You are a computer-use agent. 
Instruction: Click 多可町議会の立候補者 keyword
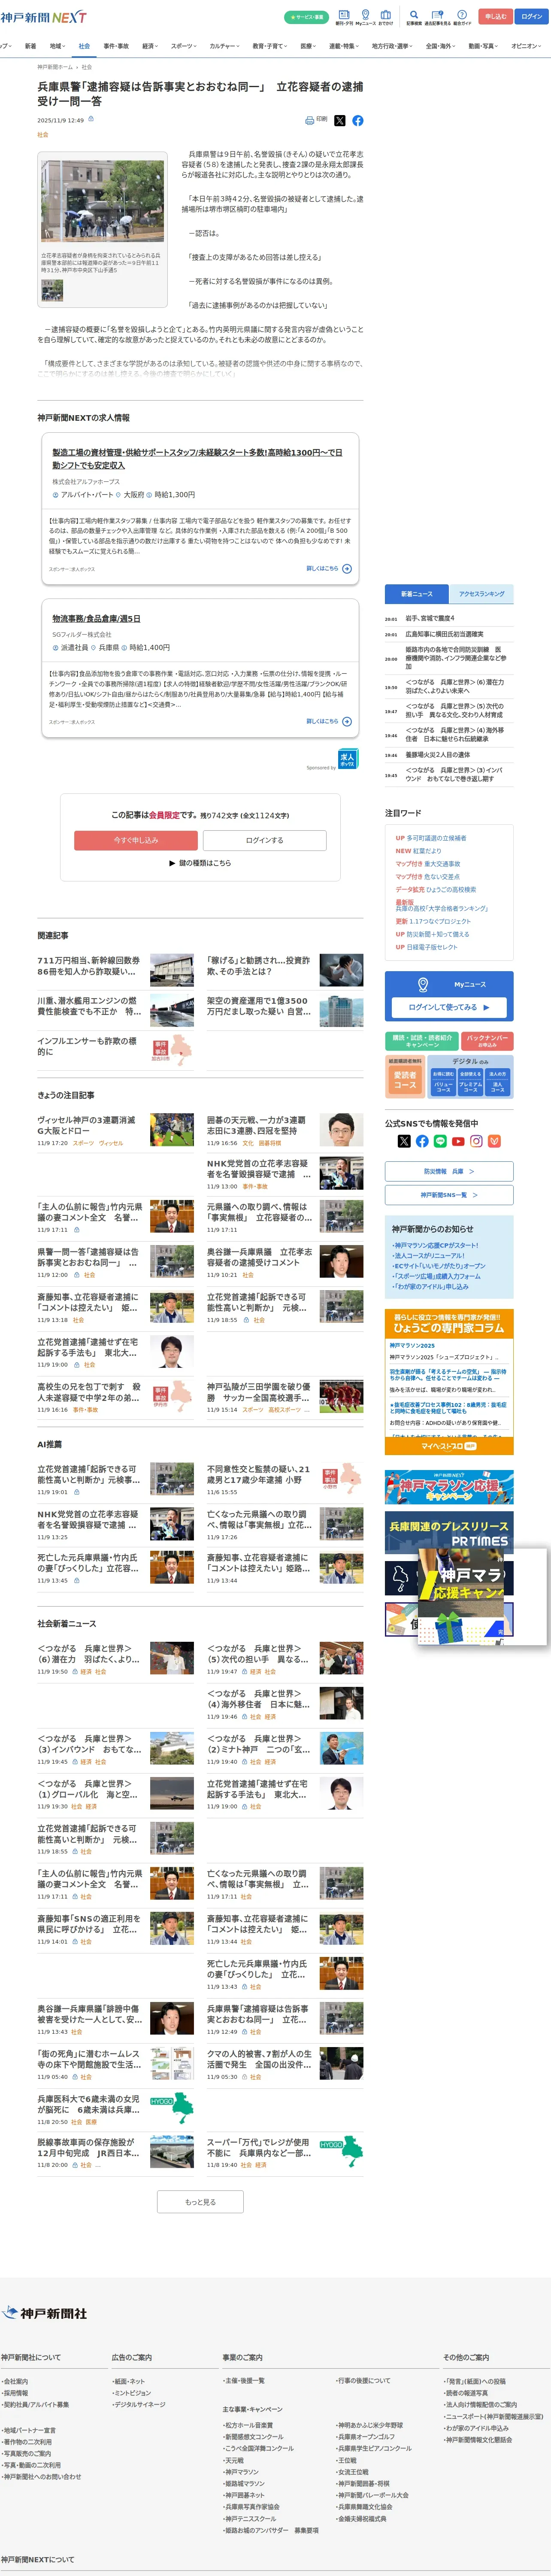tap(436, 838)
